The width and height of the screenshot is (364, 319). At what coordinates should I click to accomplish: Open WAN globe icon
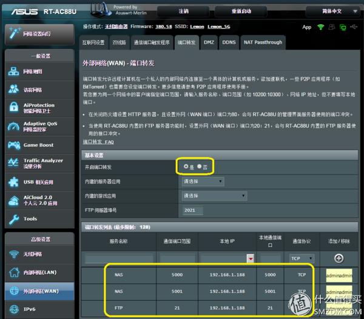point(14,291)
